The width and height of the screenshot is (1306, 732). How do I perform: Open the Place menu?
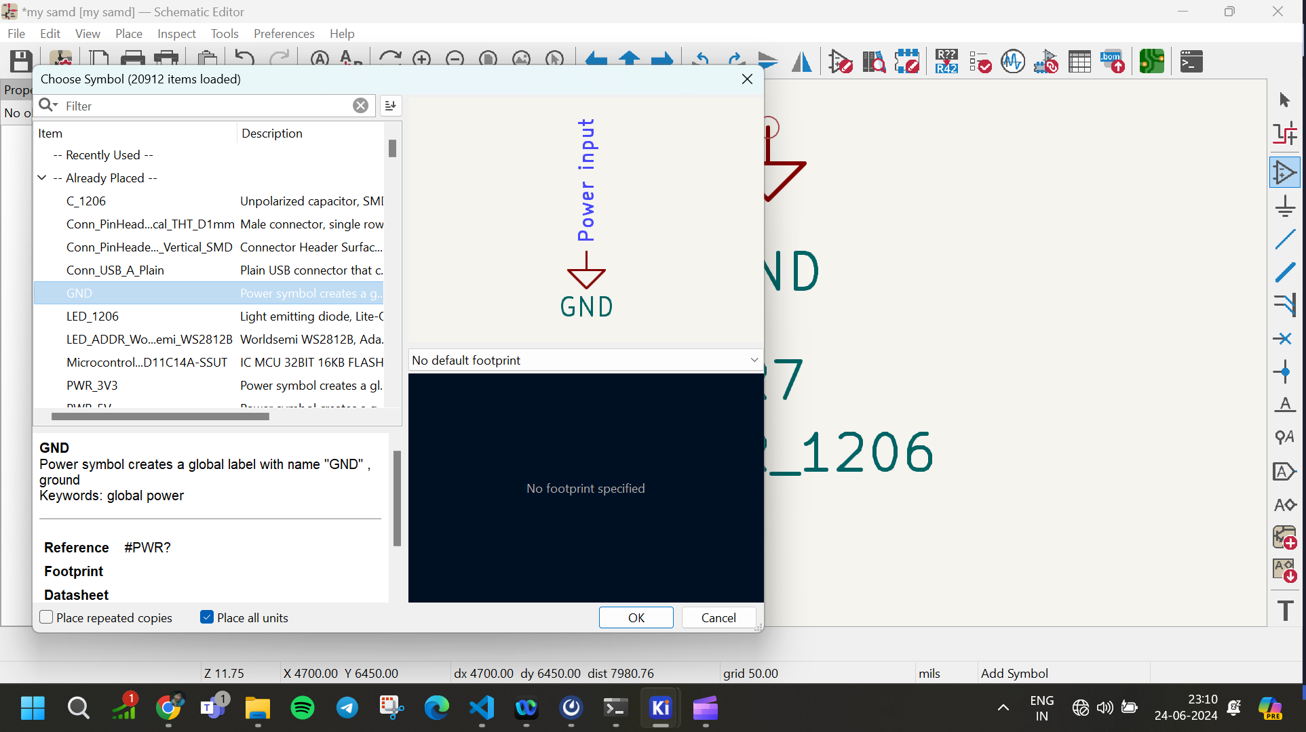pyautogui.click(x=129, y=34)
